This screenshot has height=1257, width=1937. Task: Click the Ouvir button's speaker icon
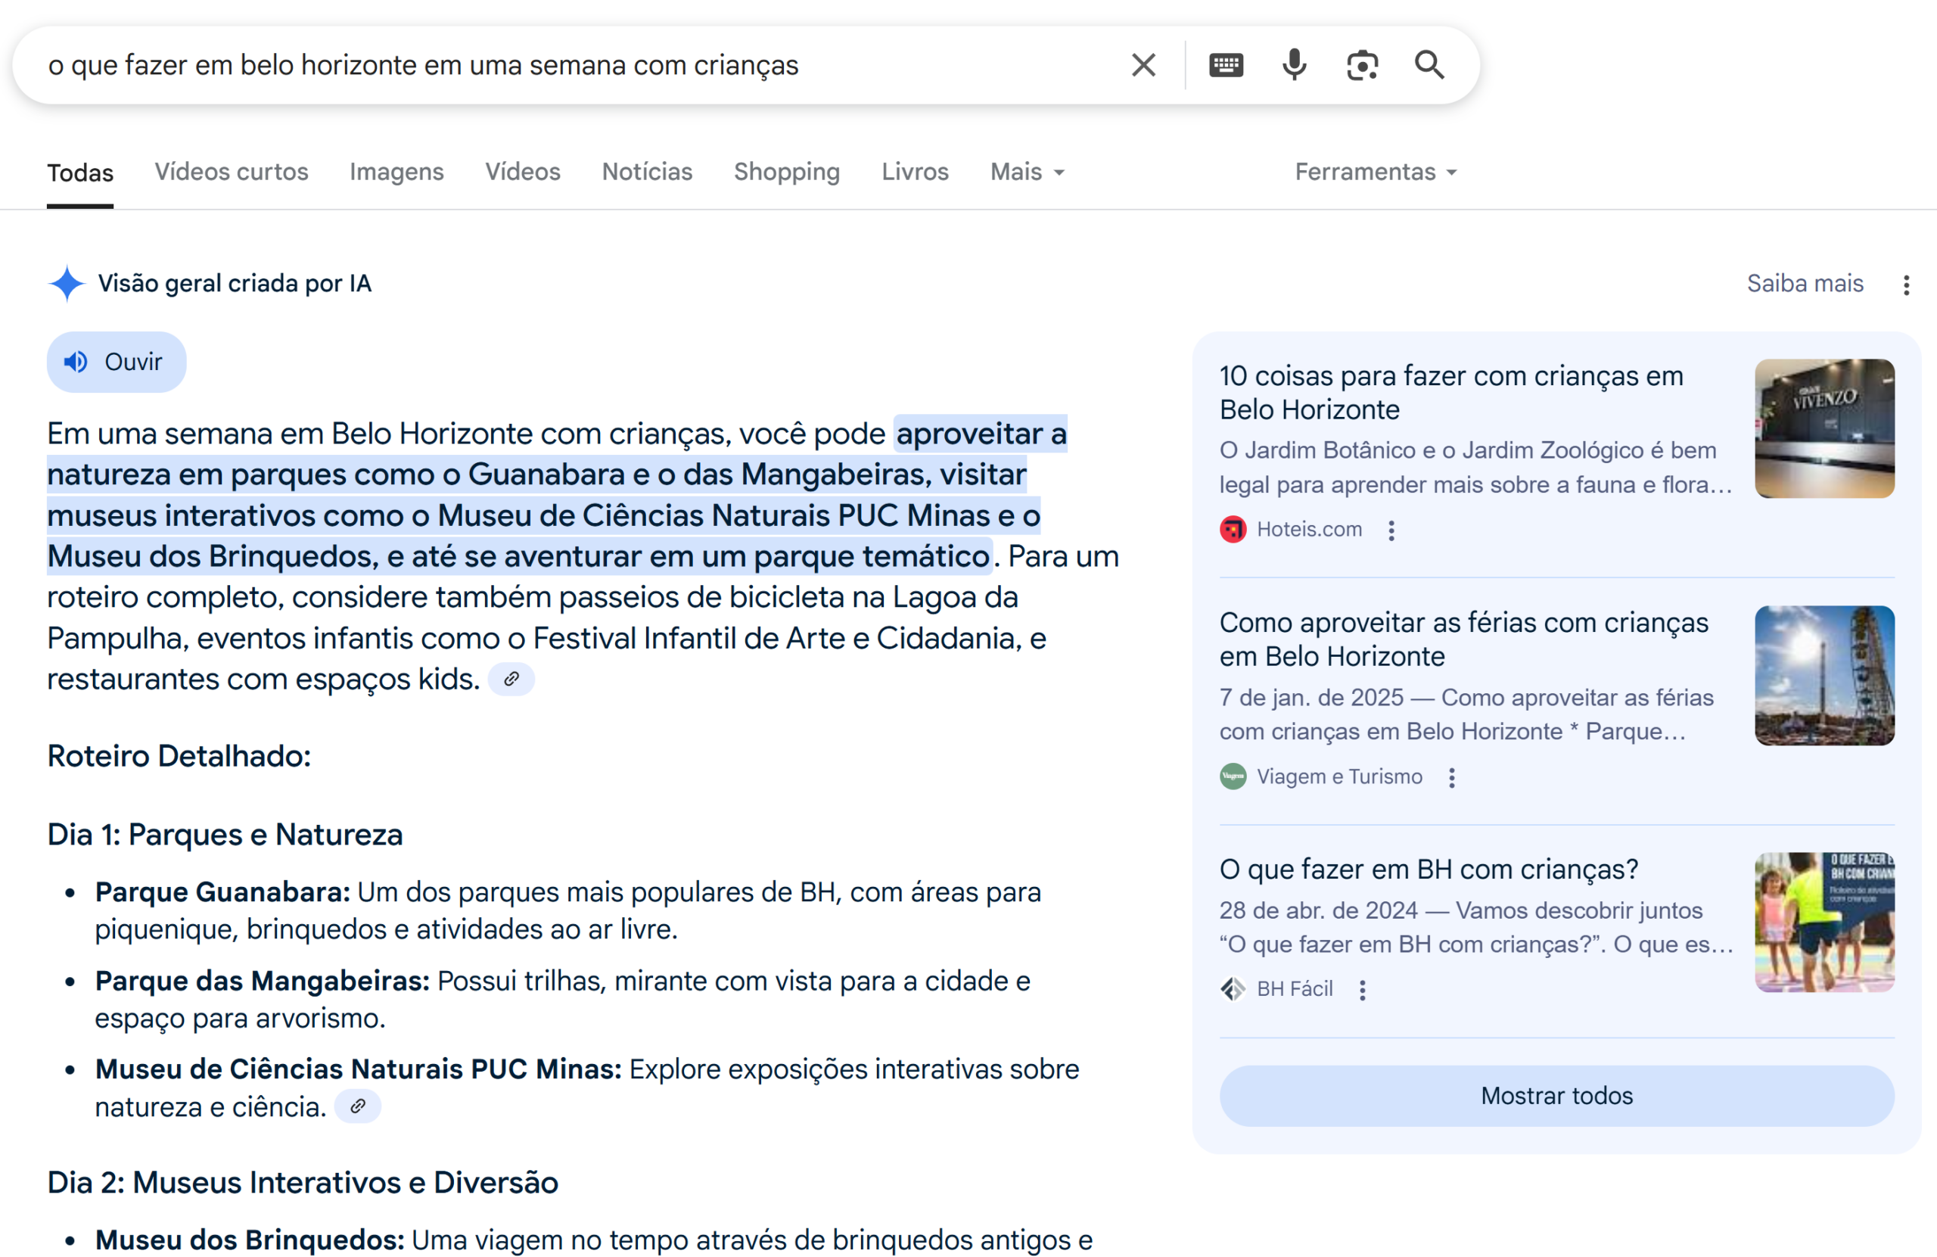tap(76, 362)
